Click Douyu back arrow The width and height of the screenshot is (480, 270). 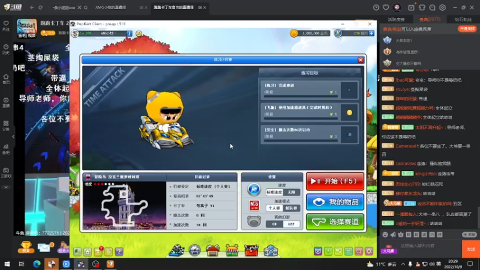coord(32,7)
